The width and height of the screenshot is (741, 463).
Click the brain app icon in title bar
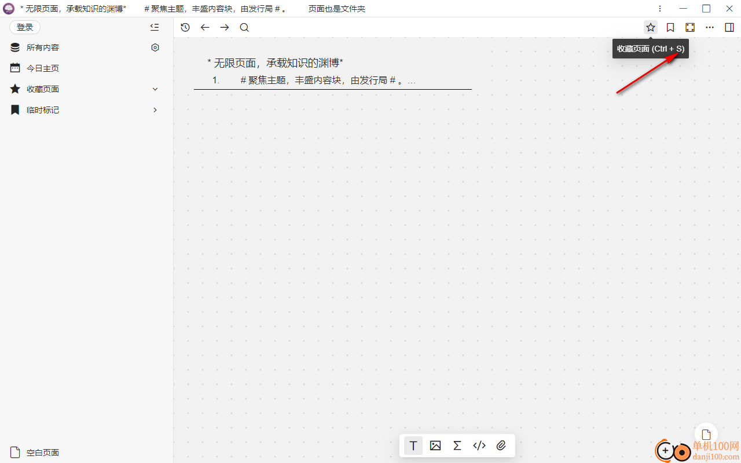(x=9, y=9)
